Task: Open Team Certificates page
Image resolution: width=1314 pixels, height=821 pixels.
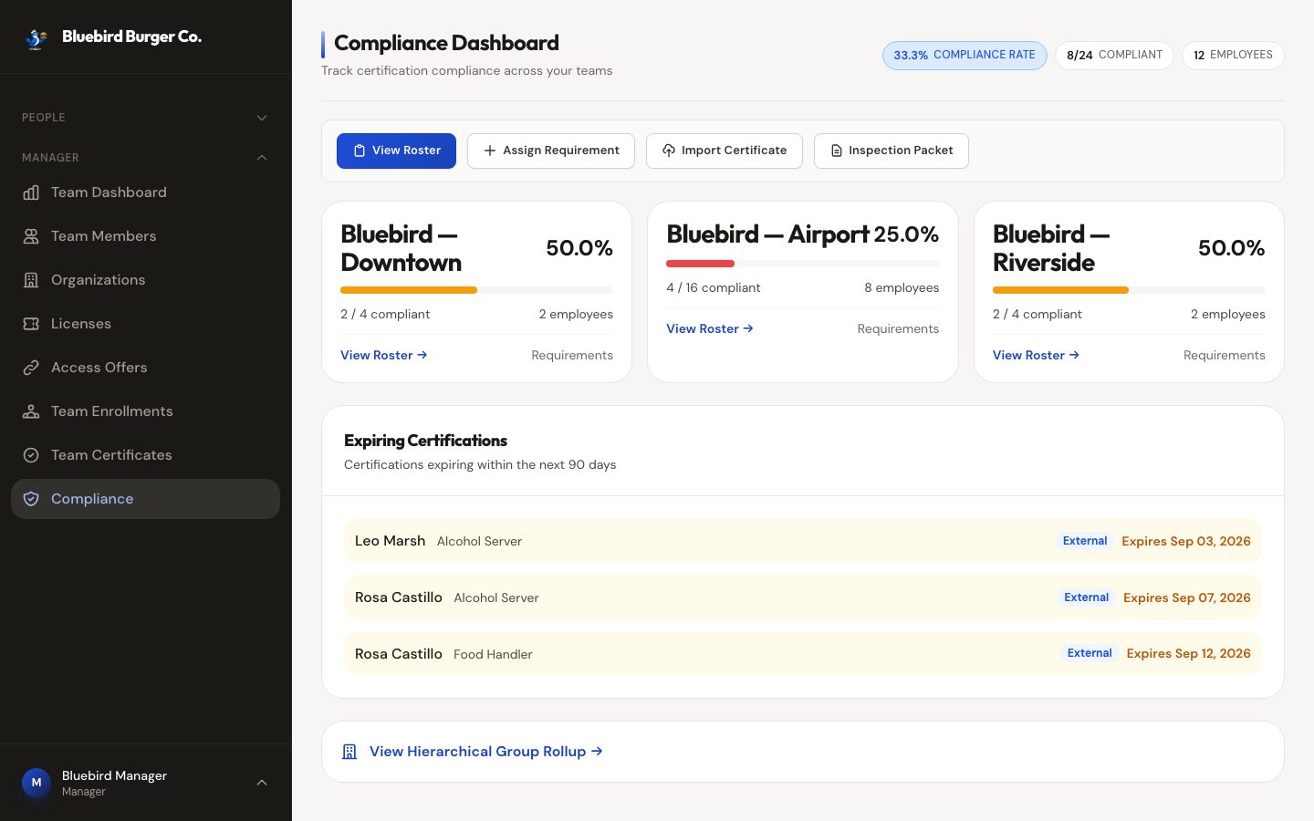Action: [x=145, y=455]
